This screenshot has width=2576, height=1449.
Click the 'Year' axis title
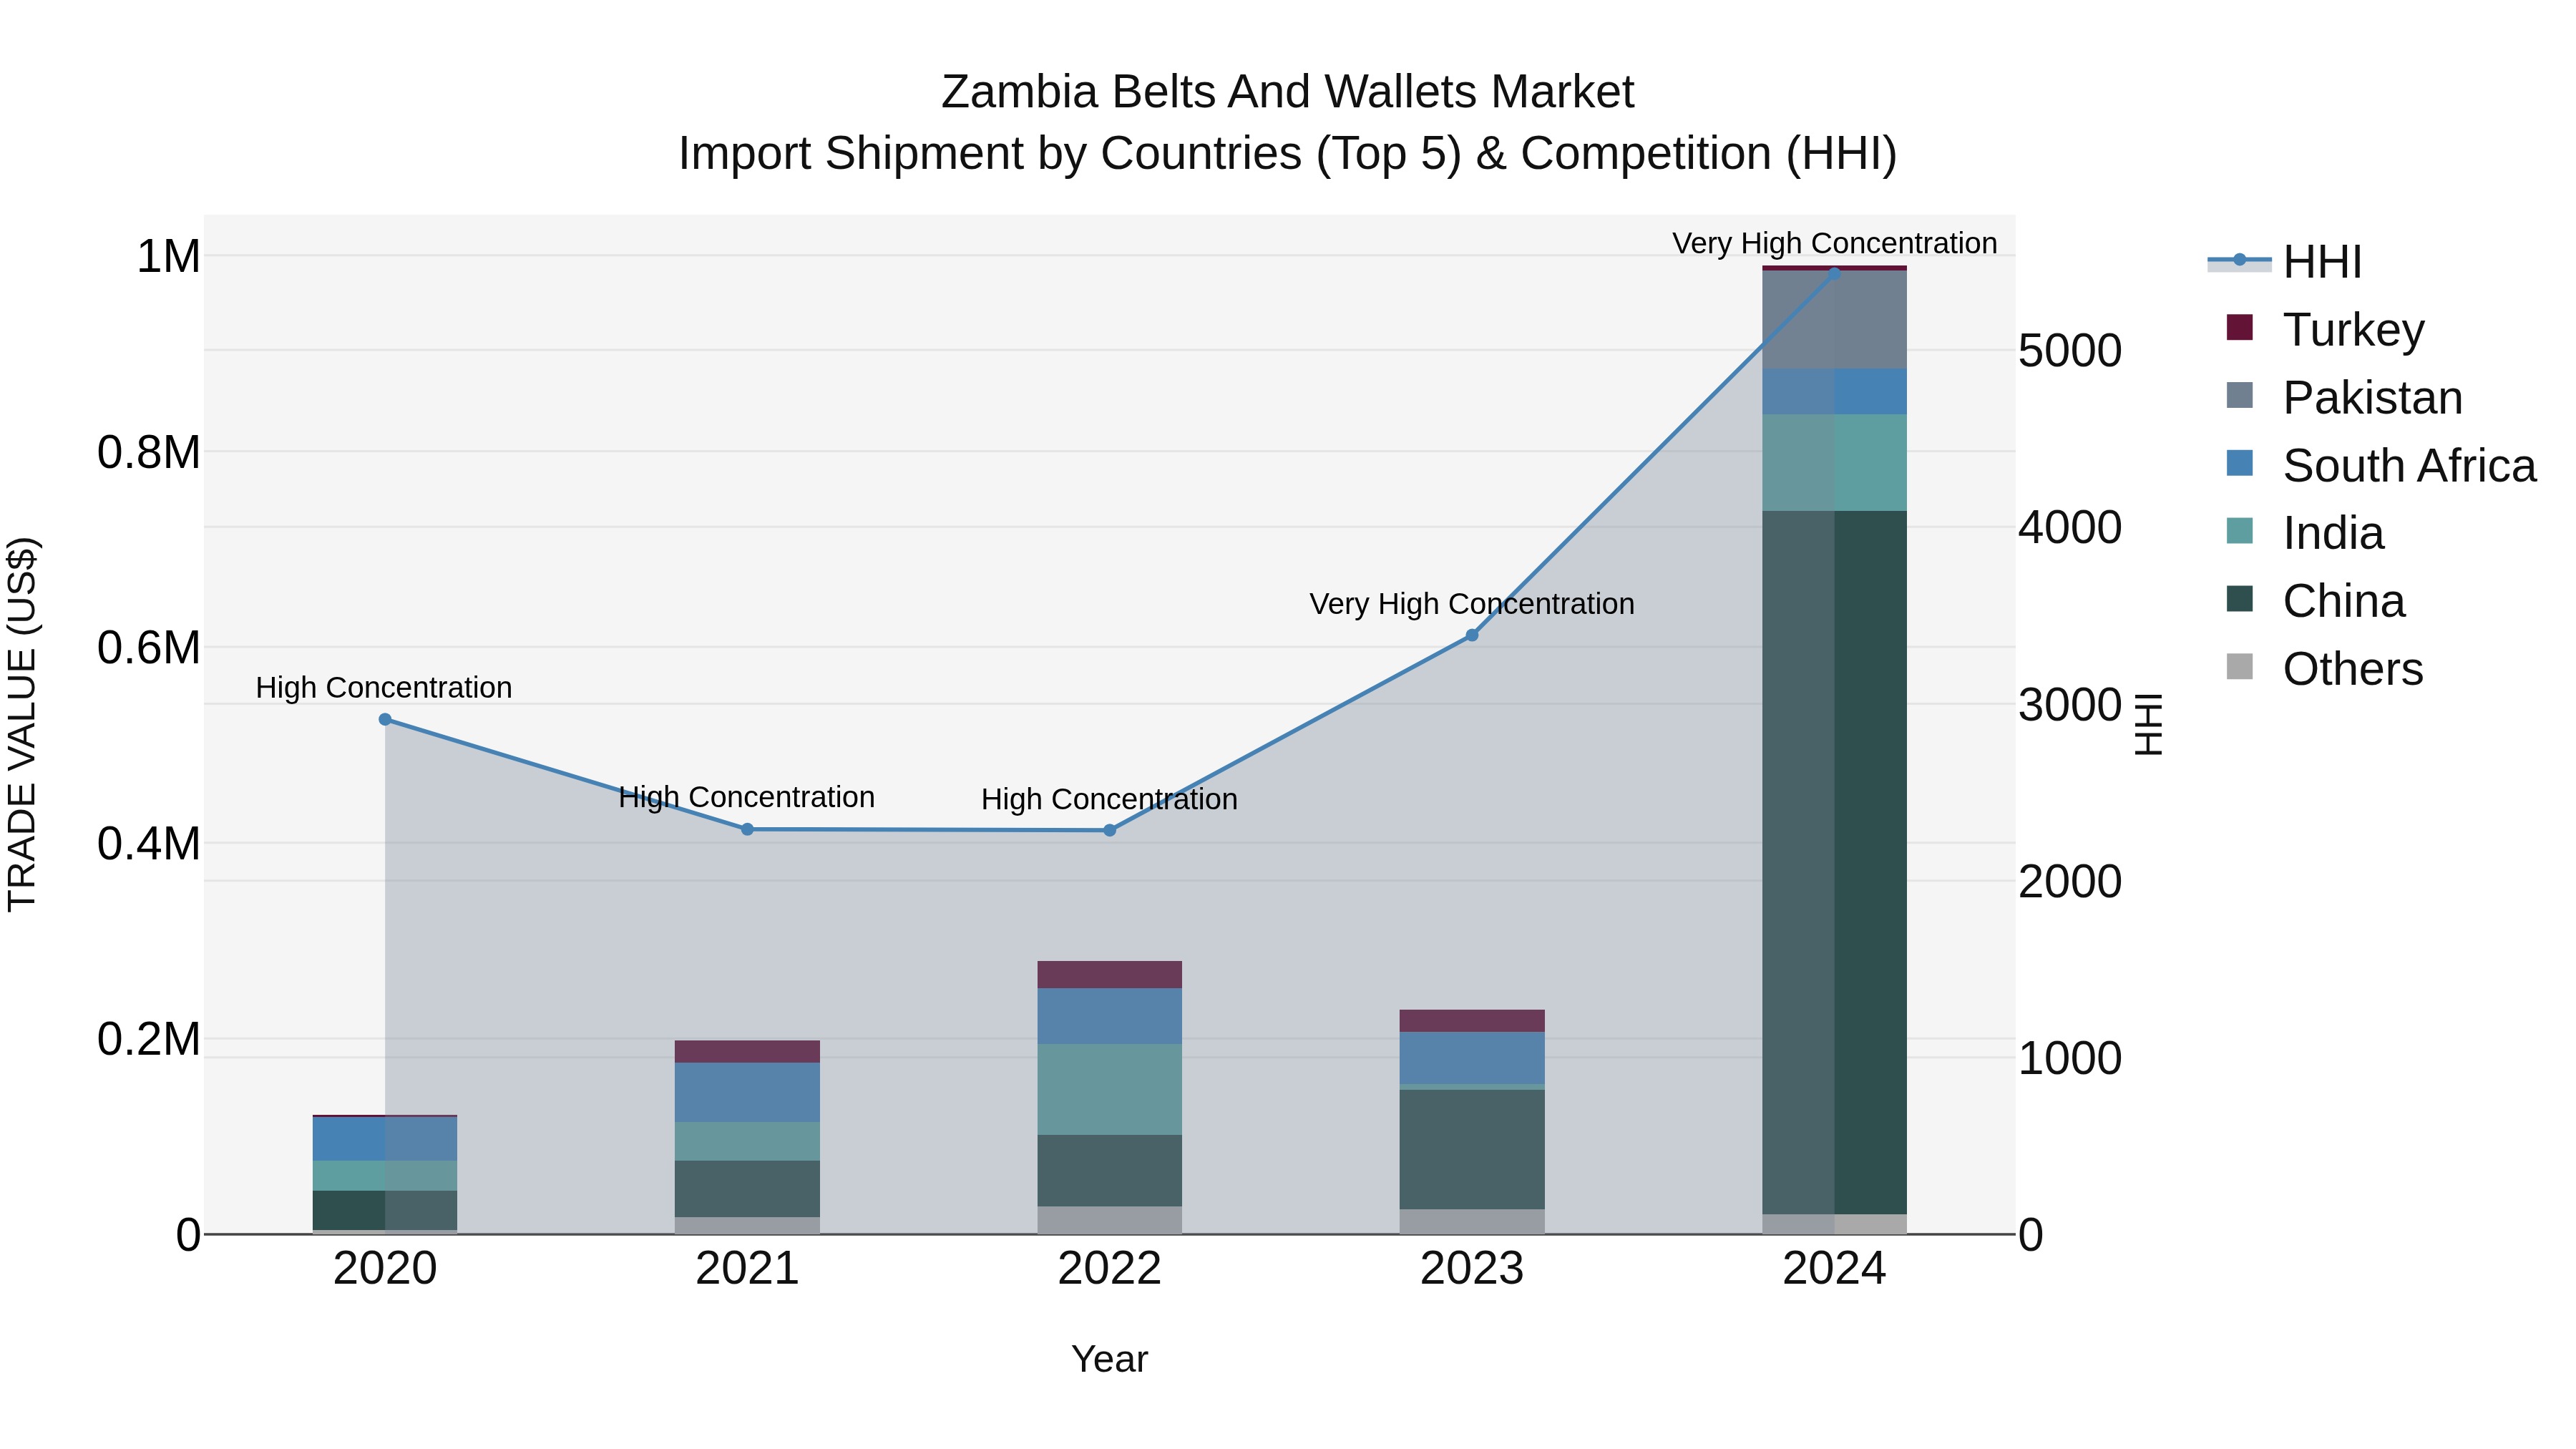pyautogui.click(x=1109, y=1360)
